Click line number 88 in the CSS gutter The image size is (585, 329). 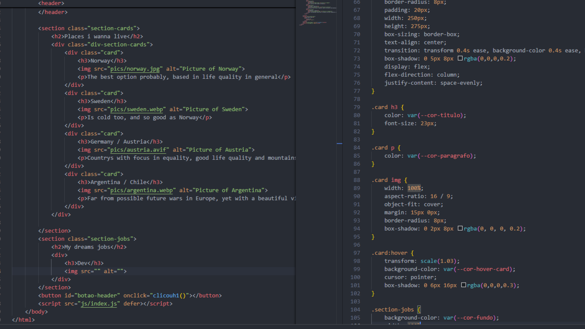pos(356,180)
